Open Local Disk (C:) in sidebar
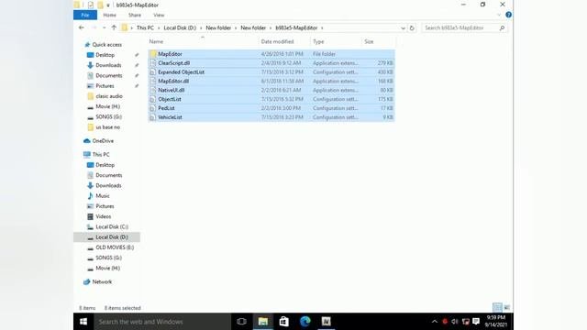This screenshot has width=587, height=330. pyautogui.click(x=112, y=226)
